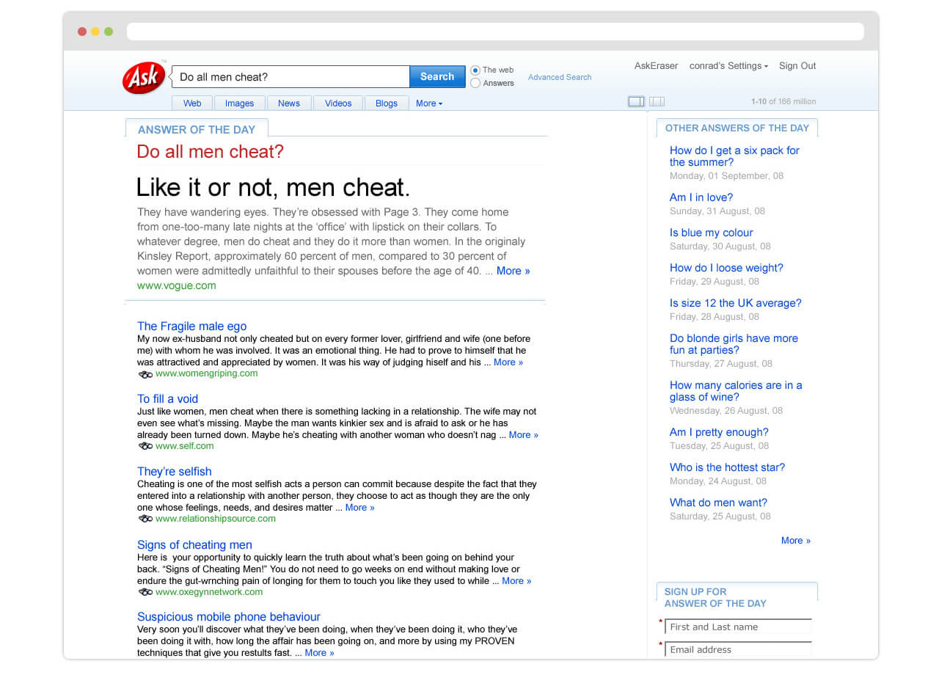Click More » under other answers list
This screenshot has height=675, width=939.
point(796,541)
